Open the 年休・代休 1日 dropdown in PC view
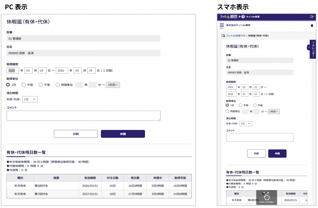Image resolution: width=318 pixels, height=208 pixels. 30,99
